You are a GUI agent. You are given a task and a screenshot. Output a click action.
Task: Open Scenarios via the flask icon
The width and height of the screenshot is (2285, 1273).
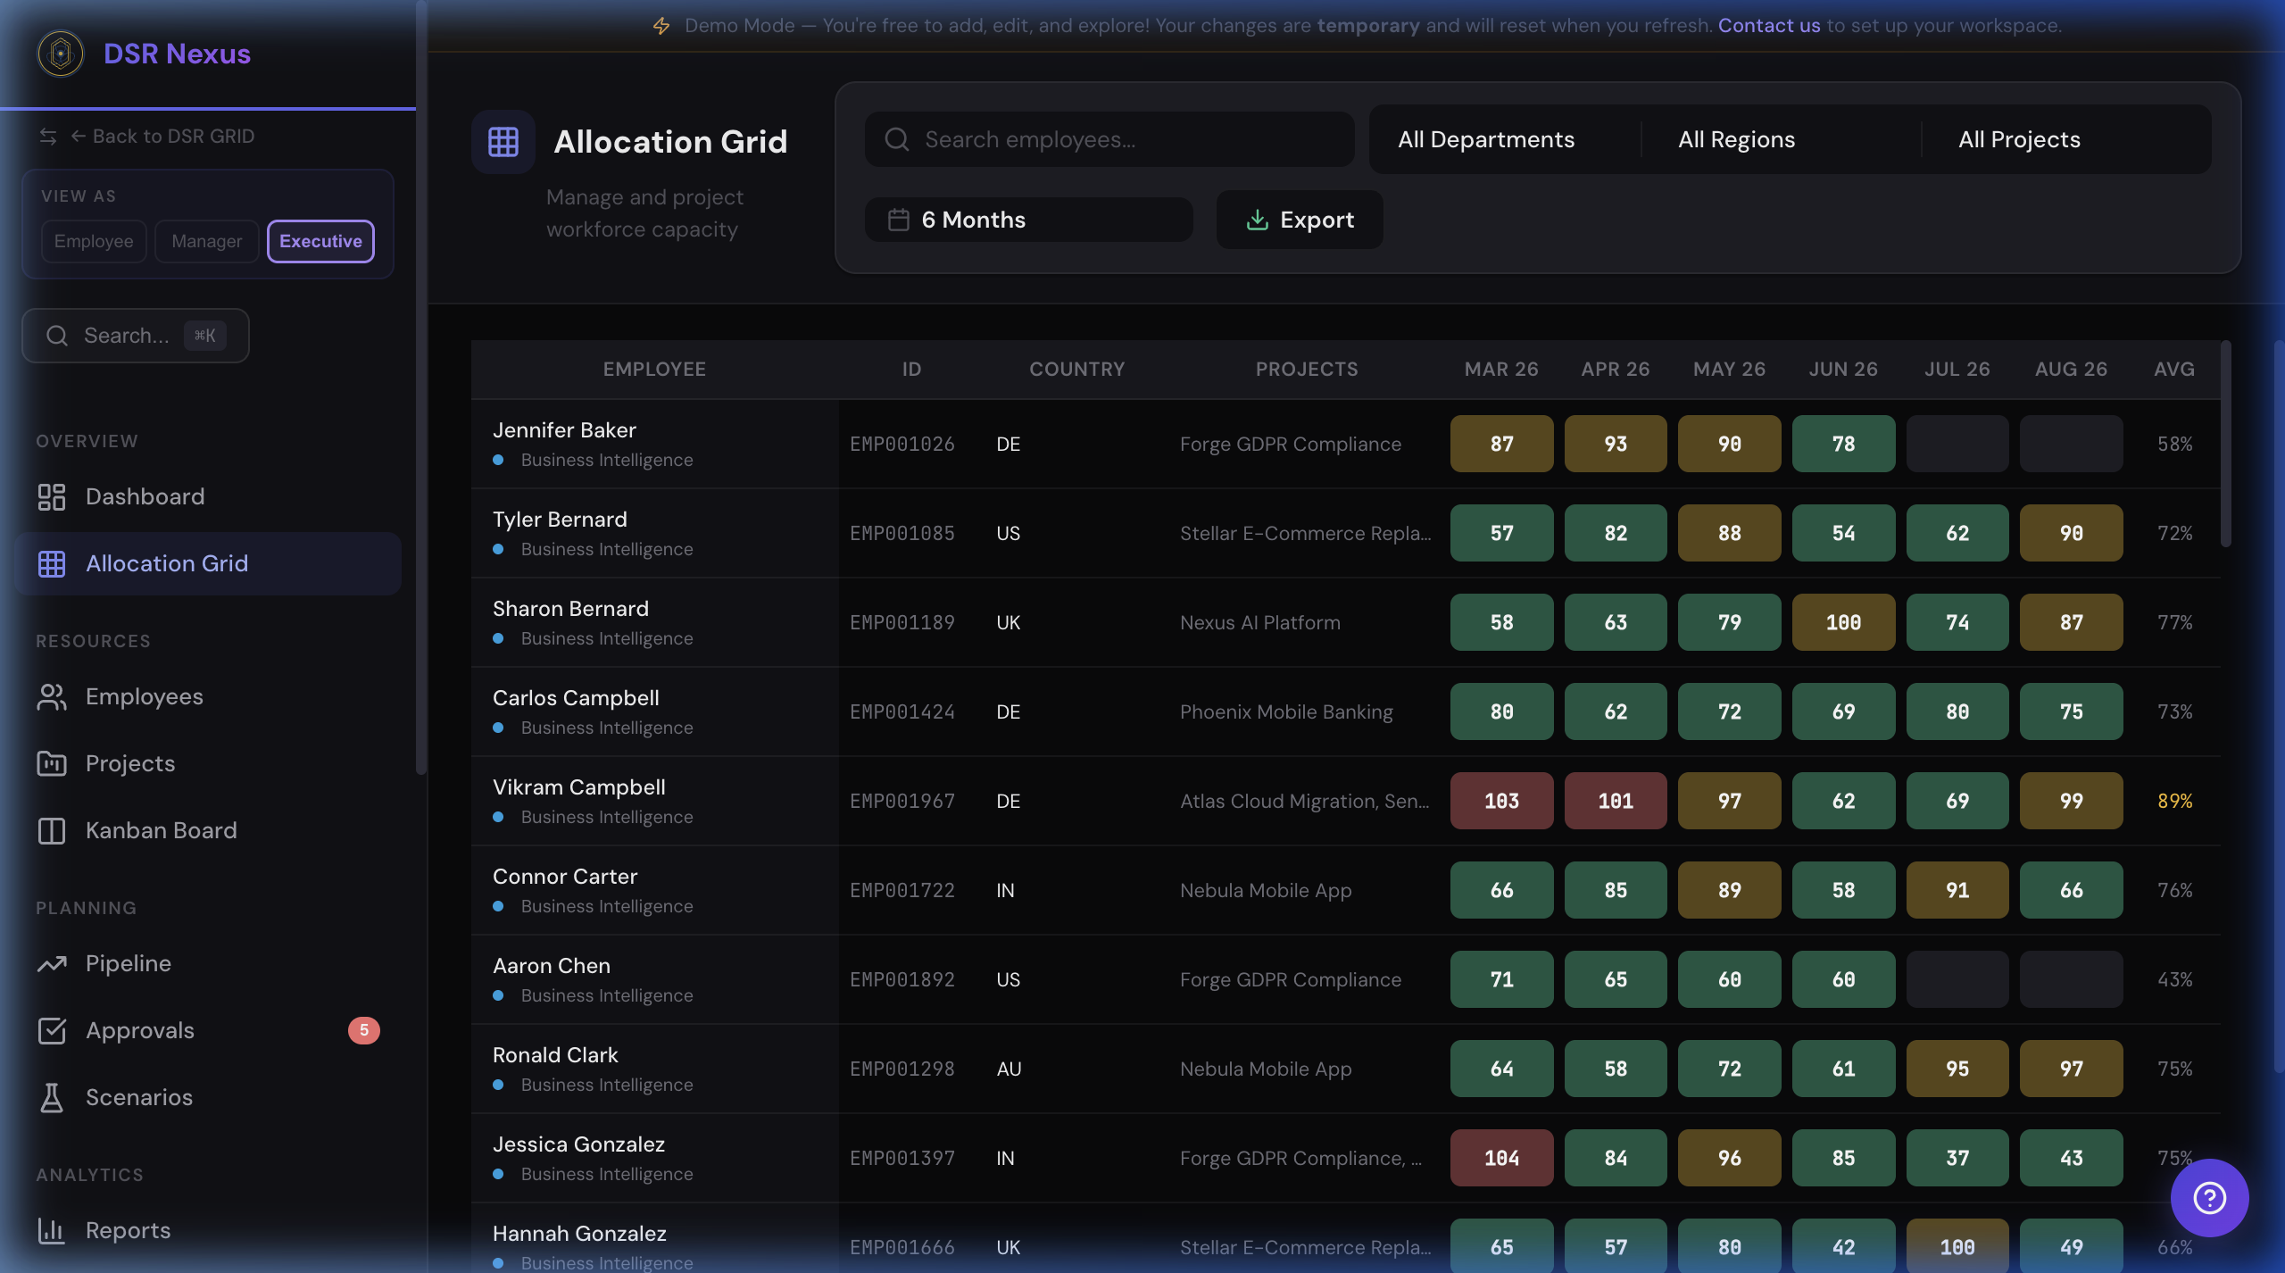pos(51,1097)
